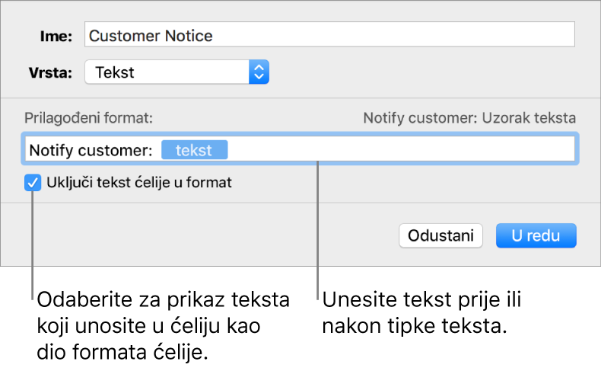Click the "Prilagođeni format:" heading
The width and height of the screenshot is (601, 371).
(x=89, y=118)
